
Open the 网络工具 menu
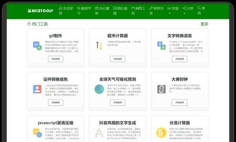(138, 11)
